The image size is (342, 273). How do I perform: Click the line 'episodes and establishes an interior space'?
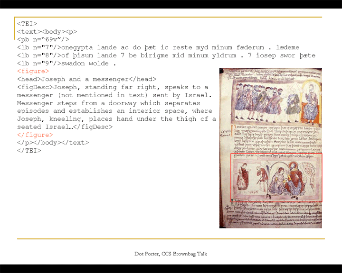[114, 111]
